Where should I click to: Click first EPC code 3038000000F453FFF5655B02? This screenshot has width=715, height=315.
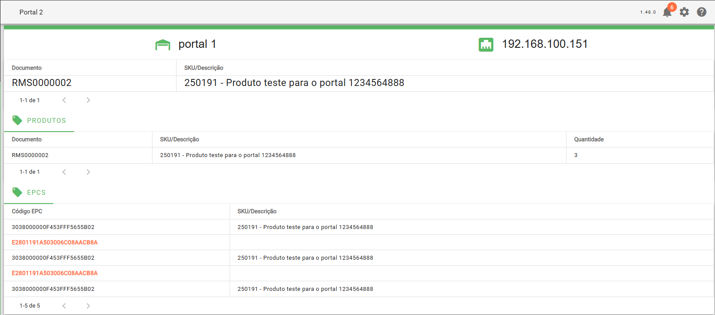[x=53, y=227]
